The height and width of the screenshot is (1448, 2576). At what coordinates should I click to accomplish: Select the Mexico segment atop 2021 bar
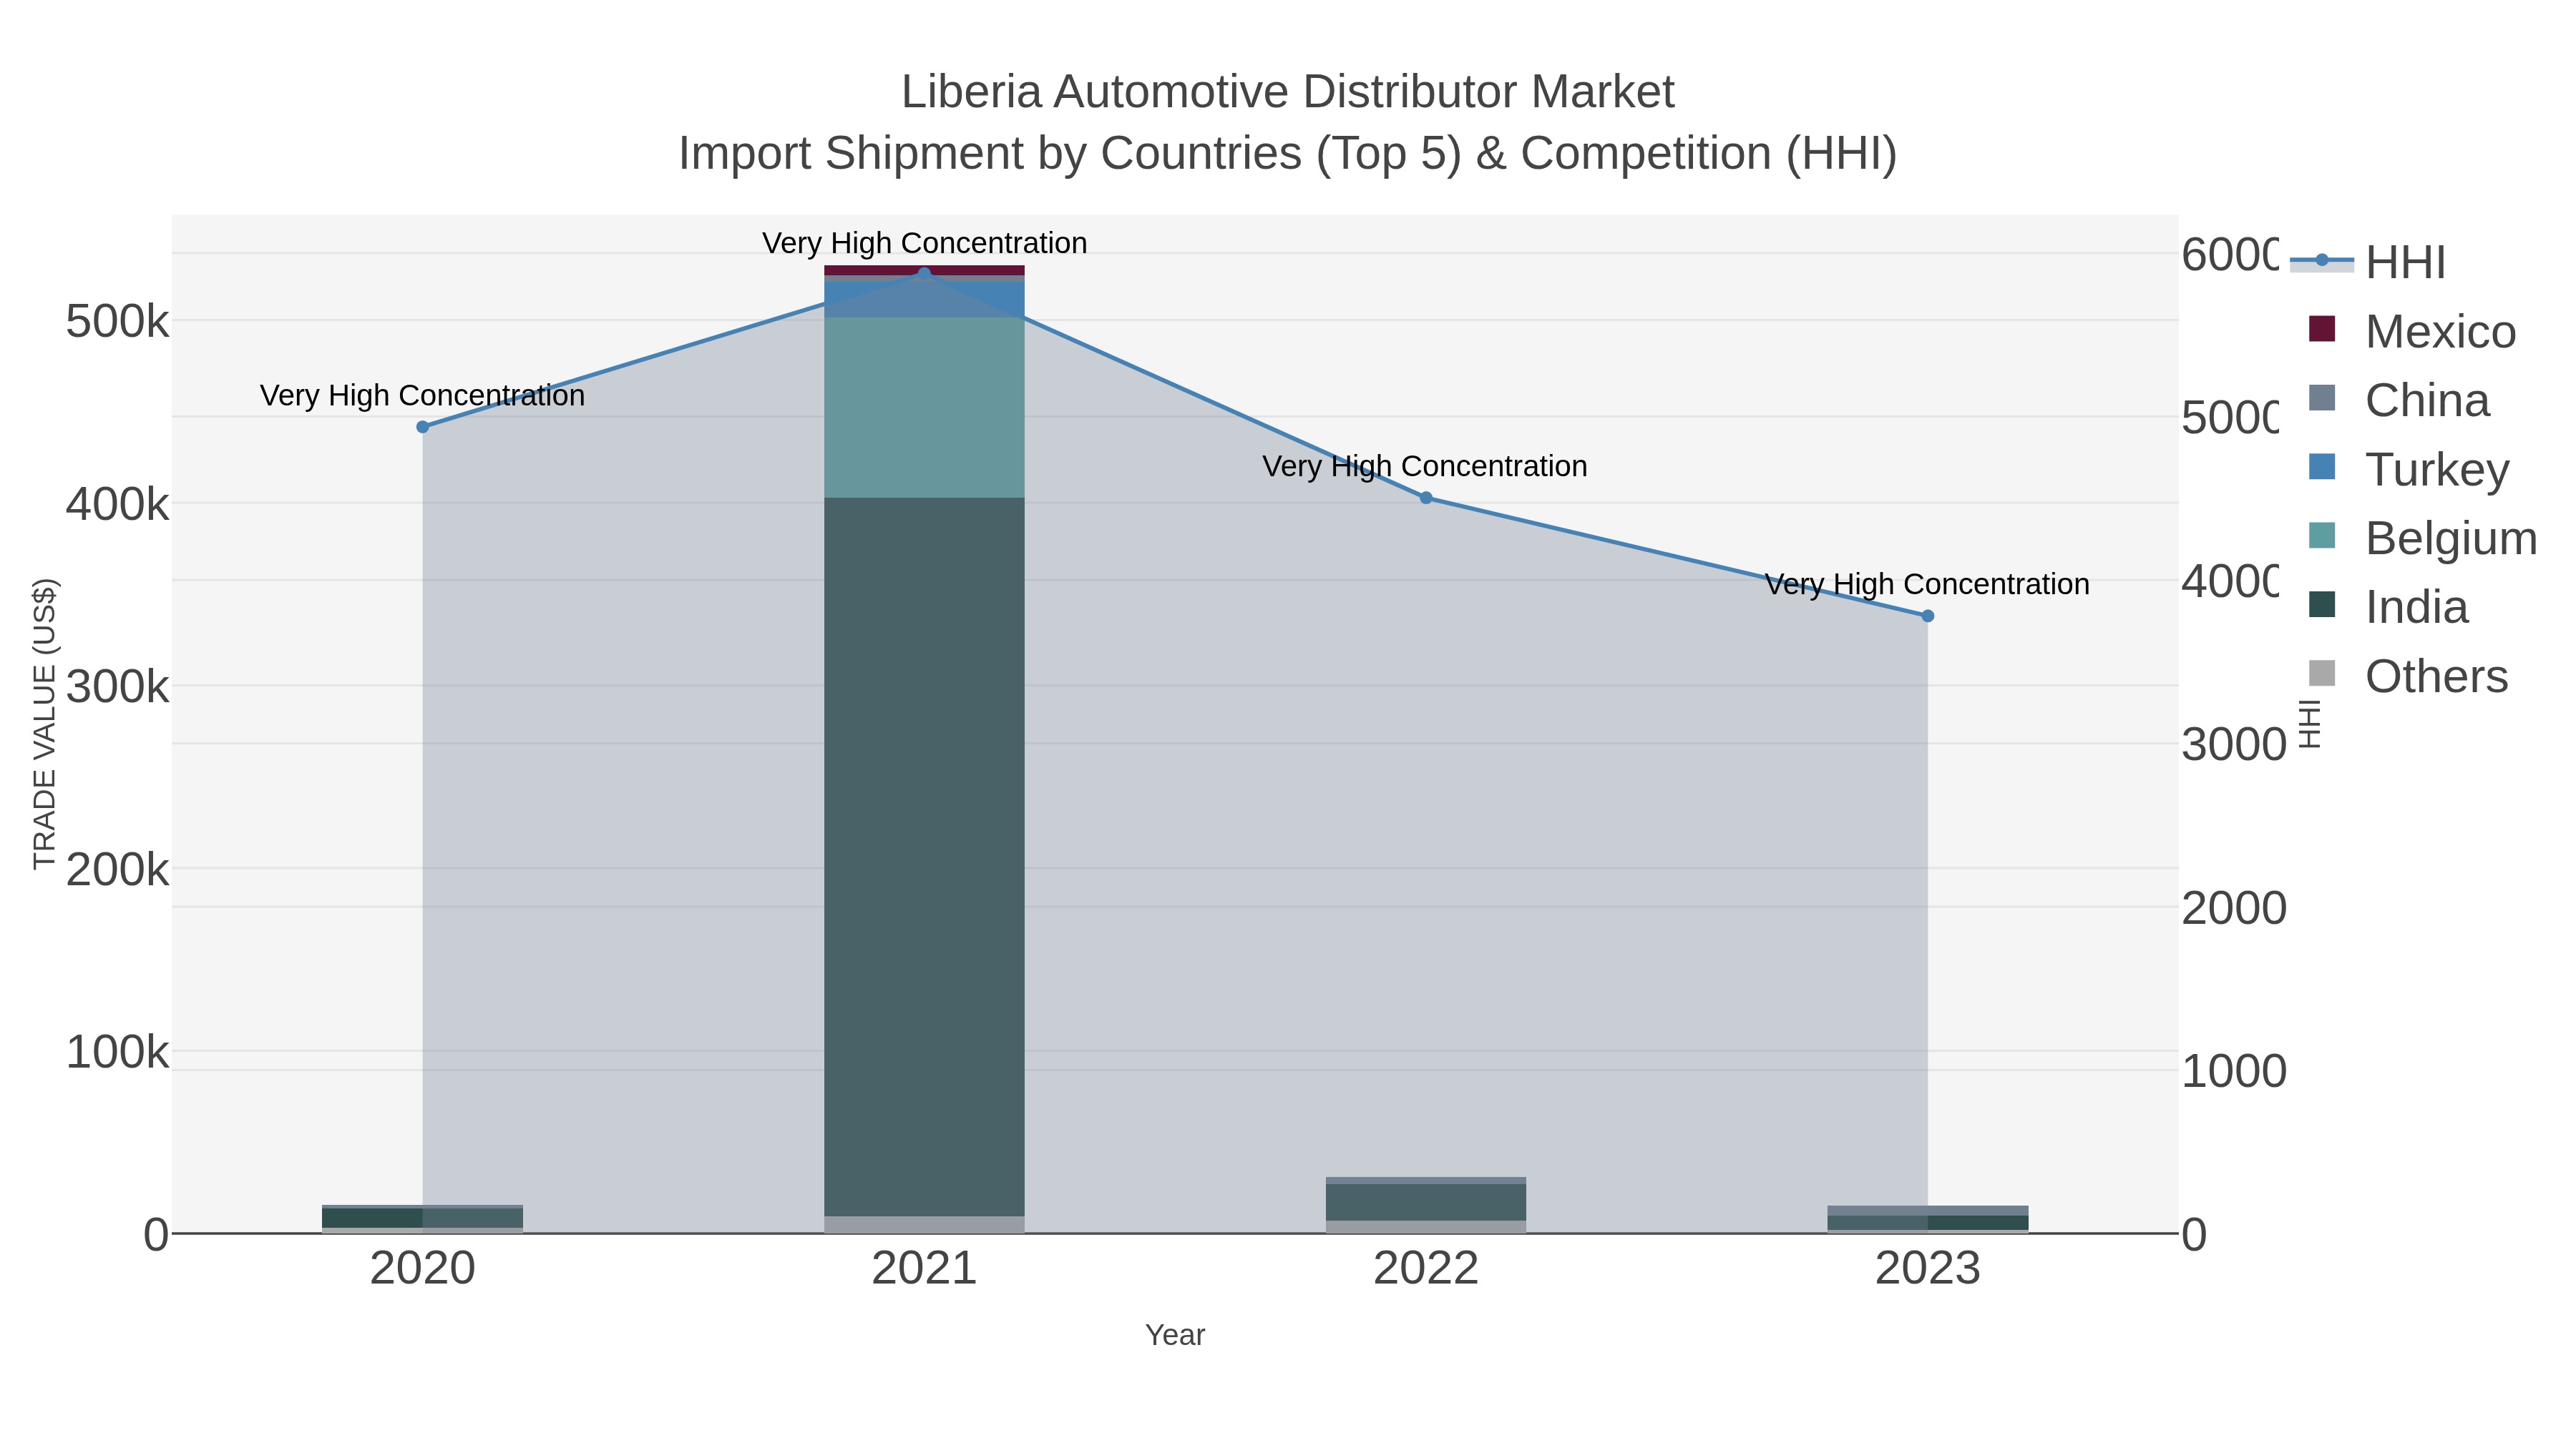click(x=924, y=271)
